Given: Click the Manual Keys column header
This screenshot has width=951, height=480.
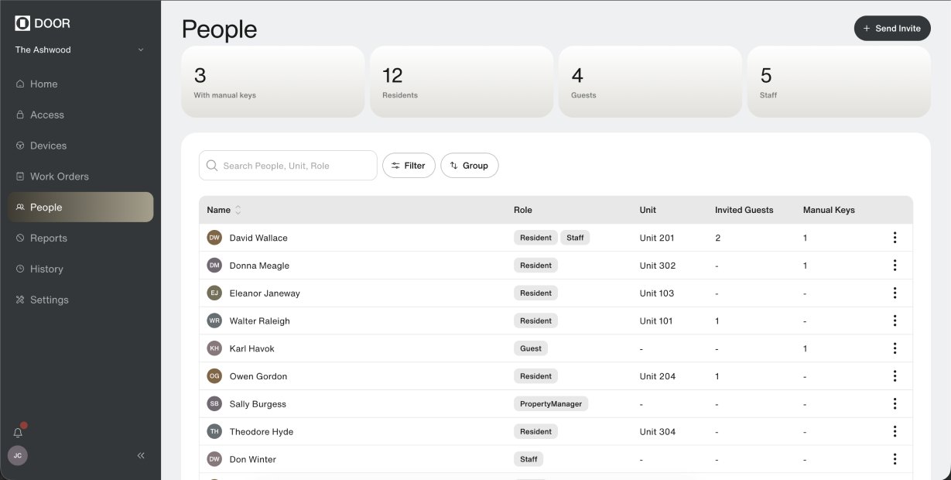Looking at the screenshot, I should (829, 210).
